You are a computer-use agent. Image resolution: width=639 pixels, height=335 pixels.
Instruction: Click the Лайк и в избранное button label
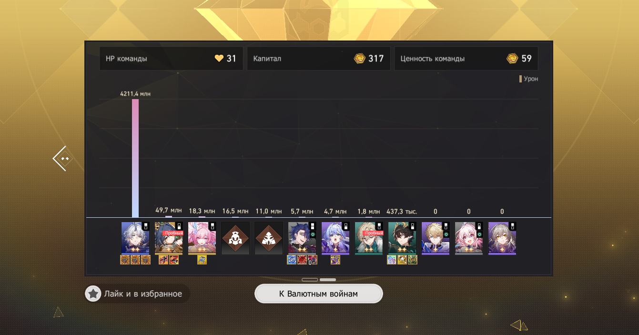[x=143, y=294]
